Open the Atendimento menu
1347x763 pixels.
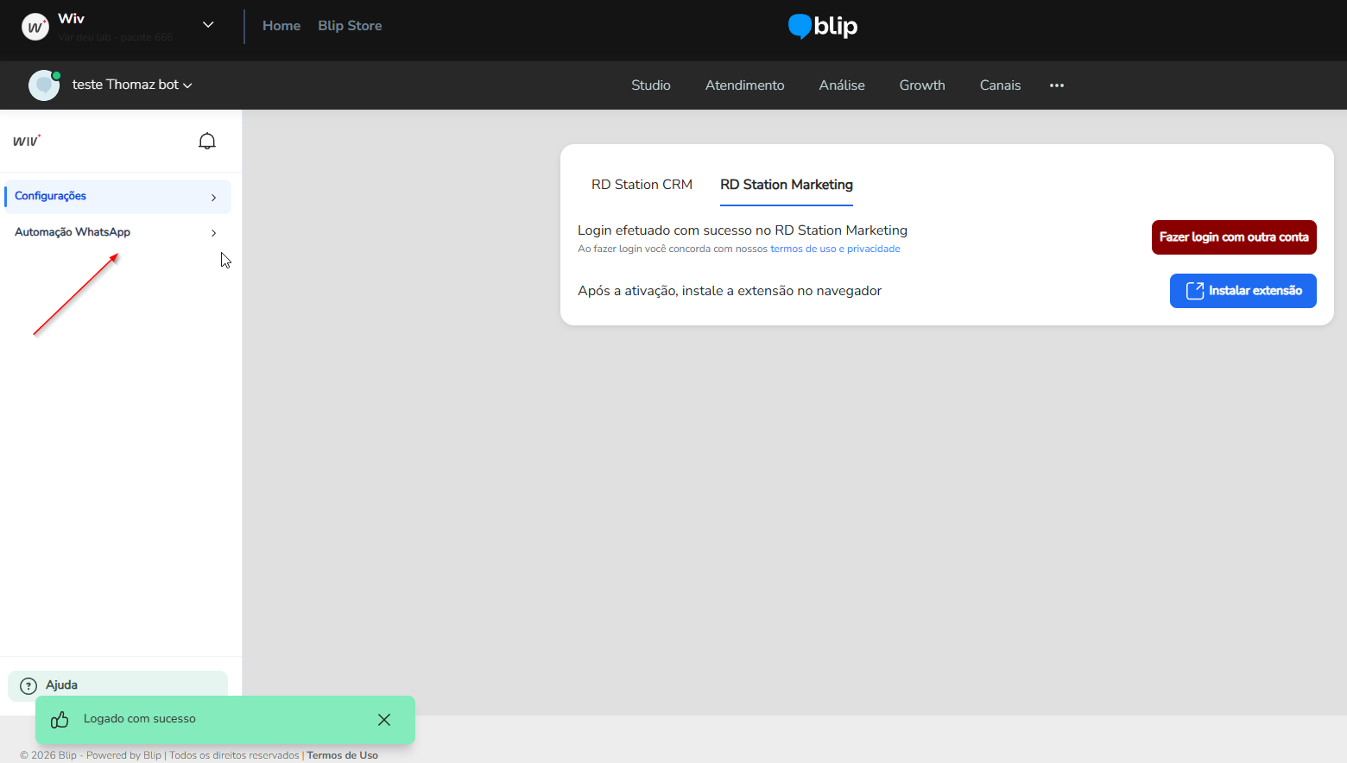745,85
